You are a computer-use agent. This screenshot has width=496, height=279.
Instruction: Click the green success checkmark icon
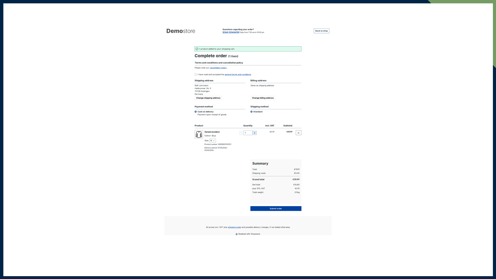pyautogui.click(x=197, y=49)
